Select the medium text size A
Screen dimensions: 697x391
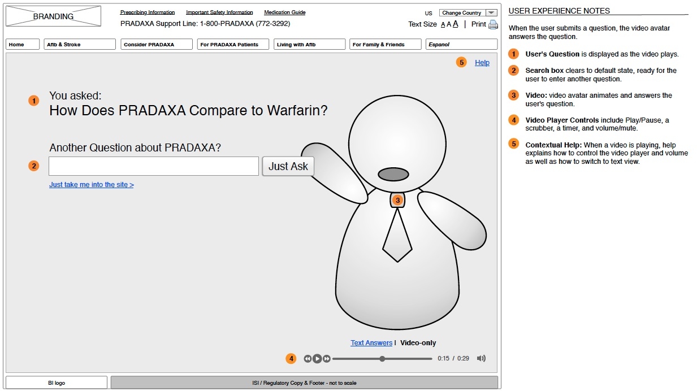pos(449,24)
